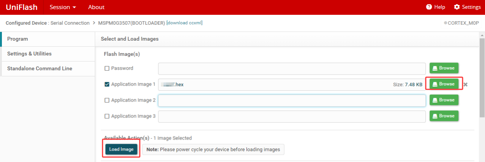Viewport: 485px width, 162px height.
Task: Open the About menu item
Action: pos(96,7)
